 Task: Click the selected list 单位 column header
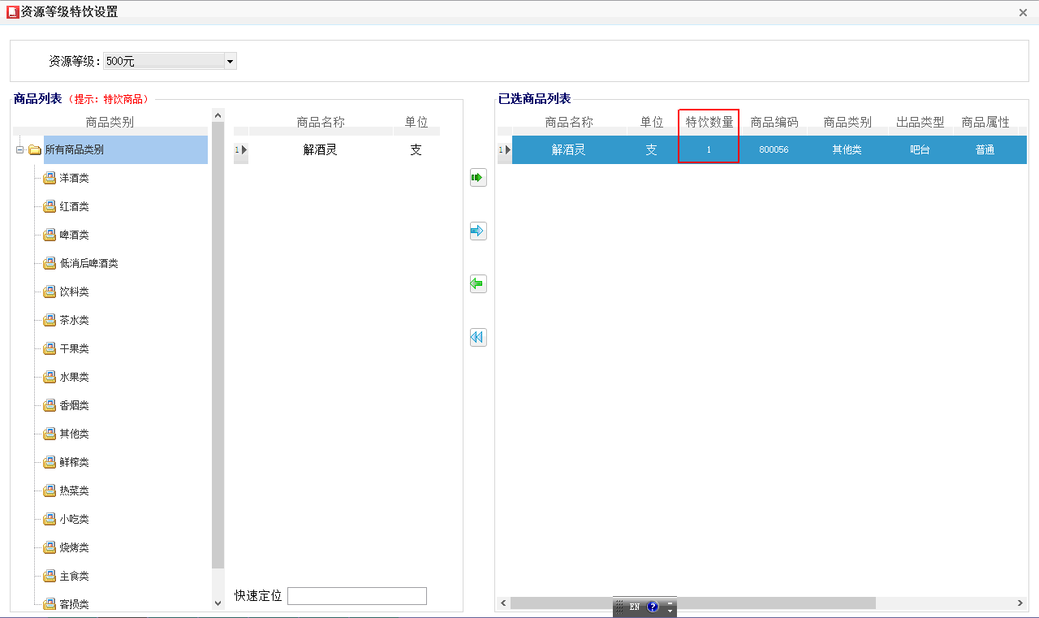click(x=652, y=122)
